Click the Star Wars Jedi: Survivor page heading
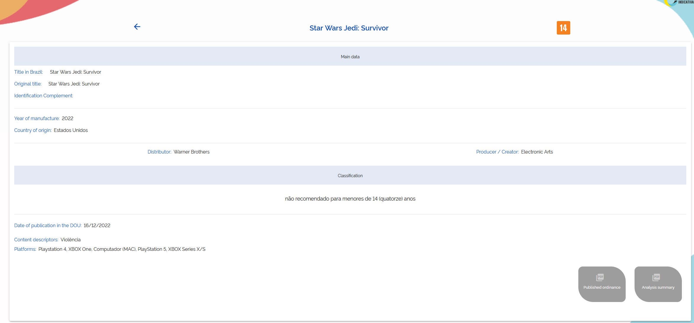This screenshot has height=323, width=694. (x=349, y=28)
